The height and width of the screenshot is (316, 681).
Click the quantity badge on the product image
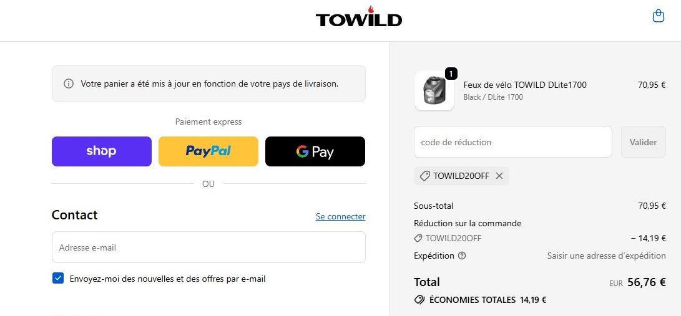point(452,74)
